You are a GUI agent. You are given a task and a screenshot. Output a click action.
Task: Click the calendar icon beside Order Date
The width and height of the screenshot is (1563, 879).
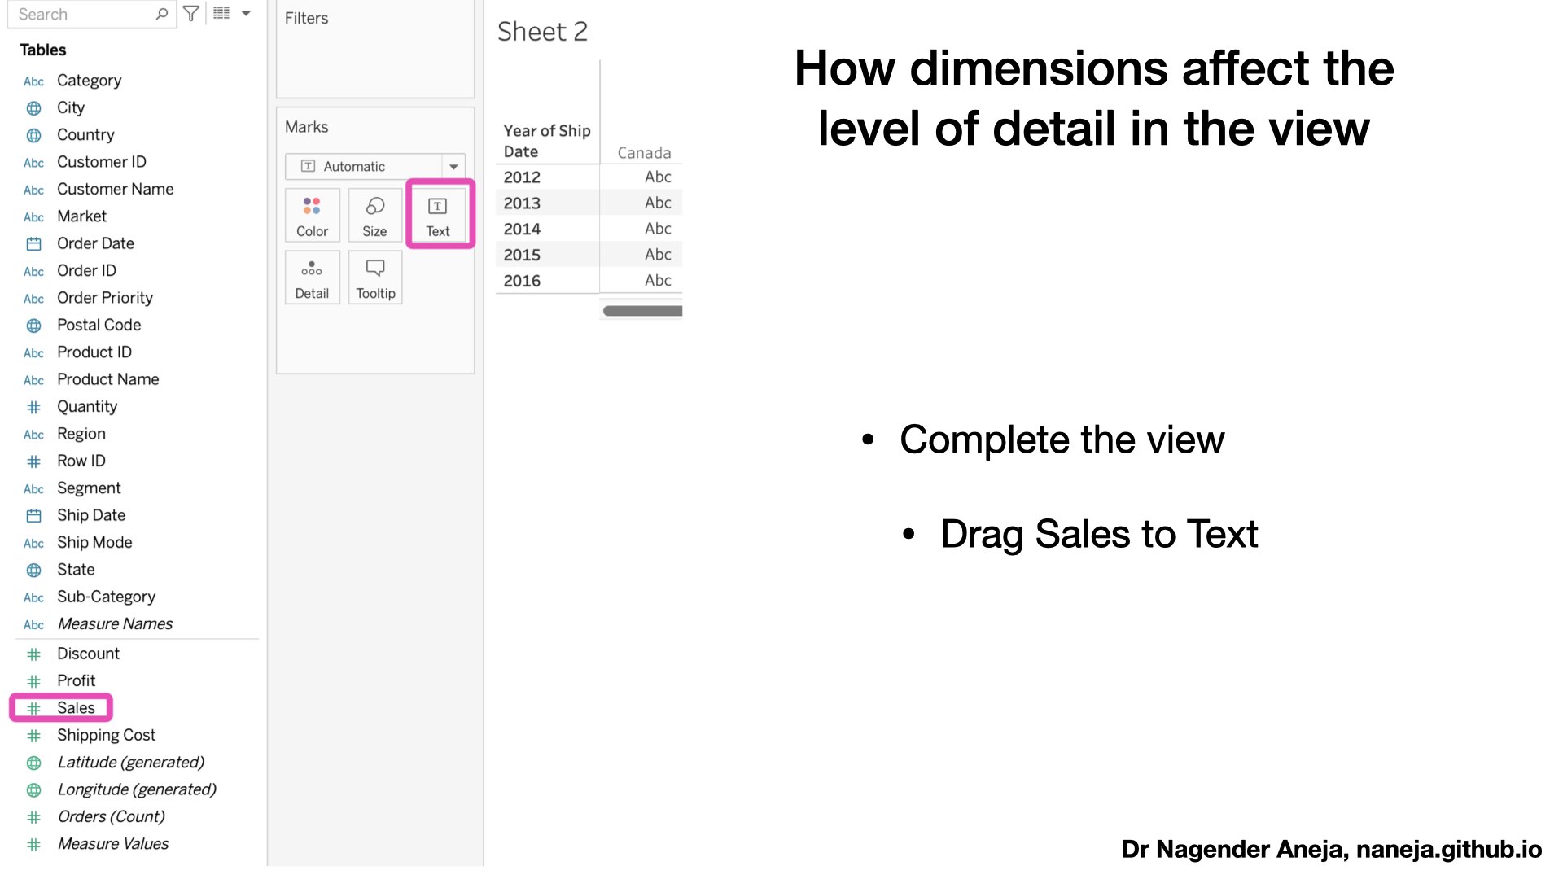pyautogui.click(x=33, y=244)
